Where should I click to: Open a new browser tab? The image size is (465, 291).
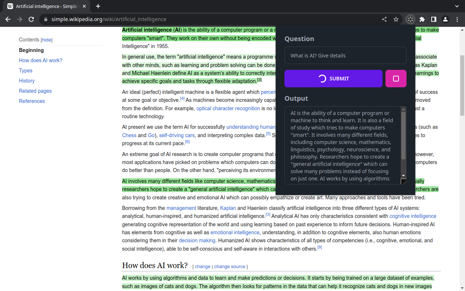click(x=98, y=6)
